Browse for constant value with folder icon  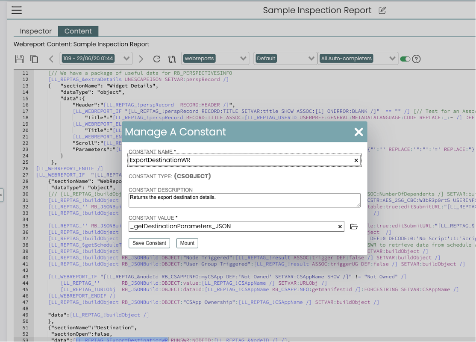tap(354, 227)
